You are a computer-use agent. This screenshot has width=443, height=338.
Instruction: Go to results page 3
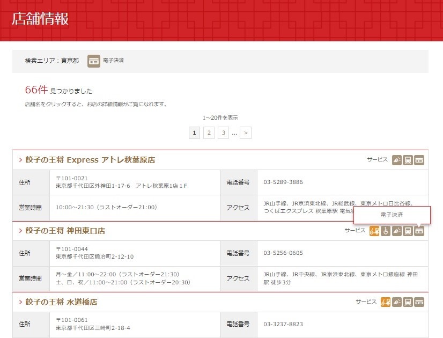[x=223, y=133]
